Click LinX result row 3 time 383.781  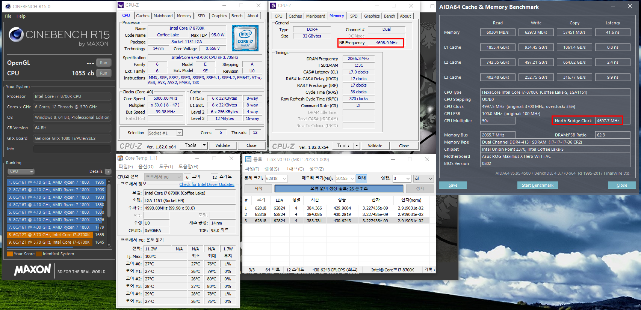point(314,221)
